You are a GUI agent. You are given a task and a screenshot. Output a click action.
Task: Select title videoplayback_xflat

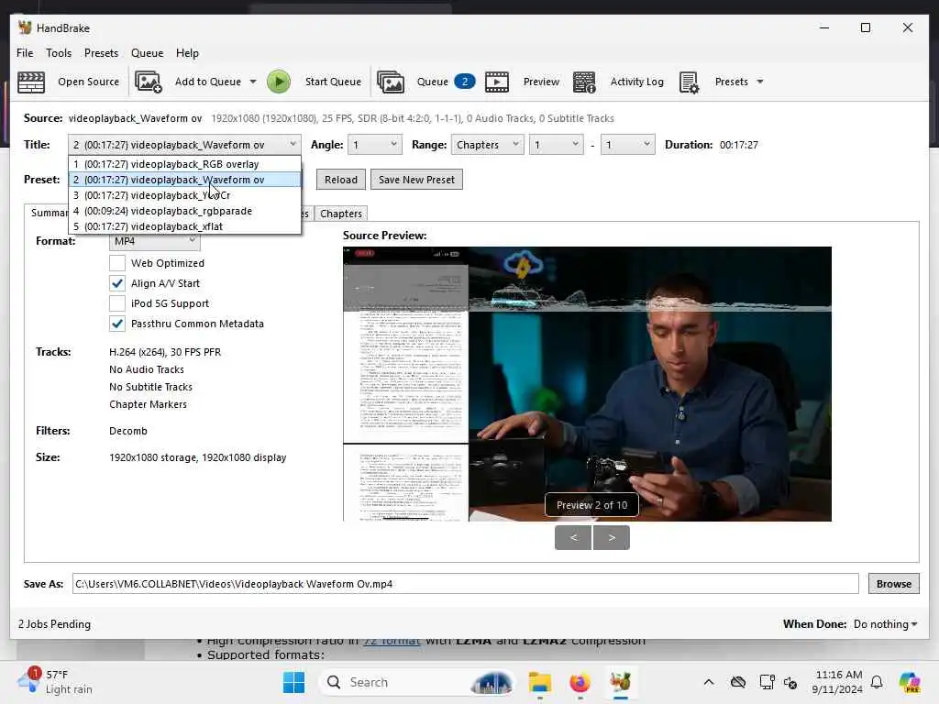(x=185, y=226)
